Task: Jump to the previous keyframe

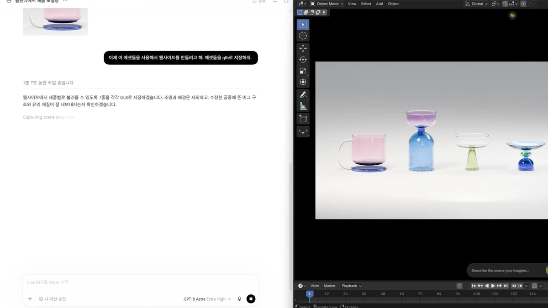Action: 480,286
